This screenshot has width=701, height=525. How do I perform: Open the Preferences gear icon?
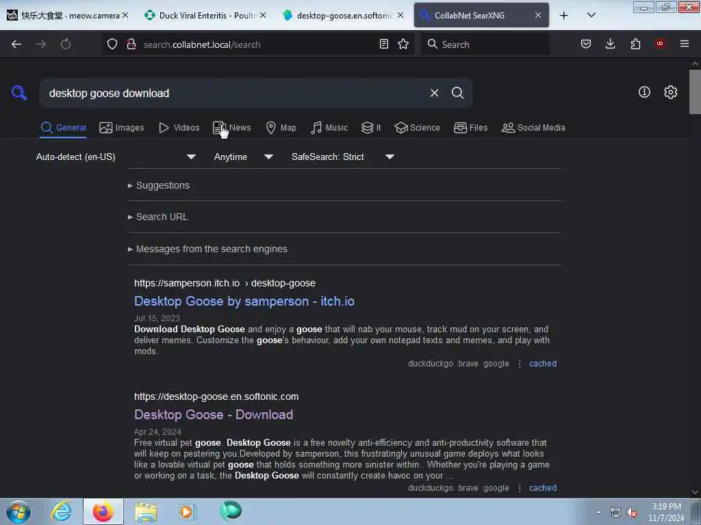point(670,92)
